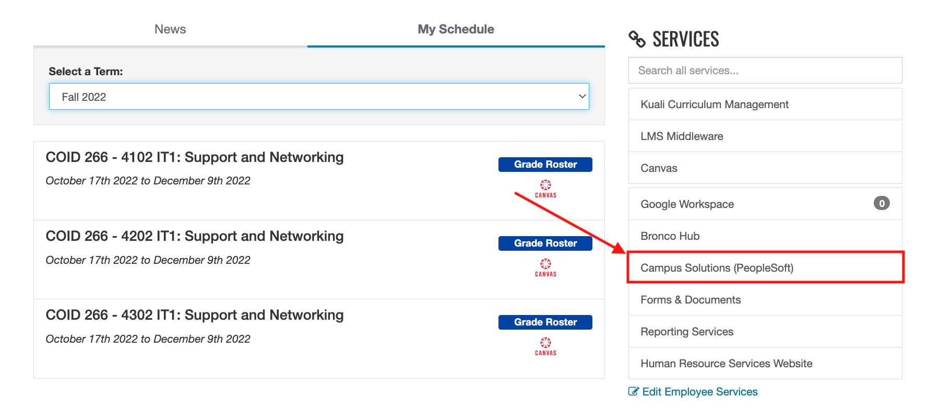
Task: Switch to the News tab
Action: (170, 29)
